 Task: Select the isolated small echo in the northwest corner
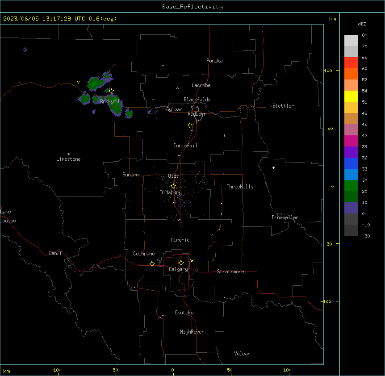[x=25, y=50]
